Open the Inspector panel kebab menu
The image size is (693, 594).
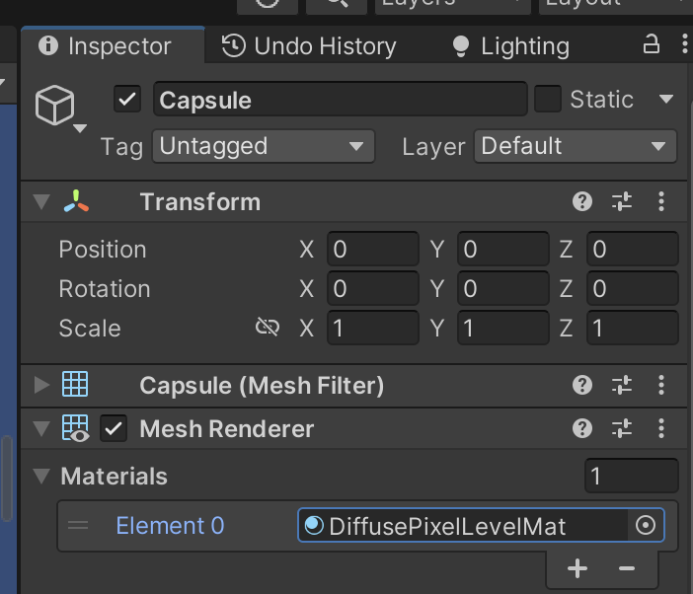point(684,44)
